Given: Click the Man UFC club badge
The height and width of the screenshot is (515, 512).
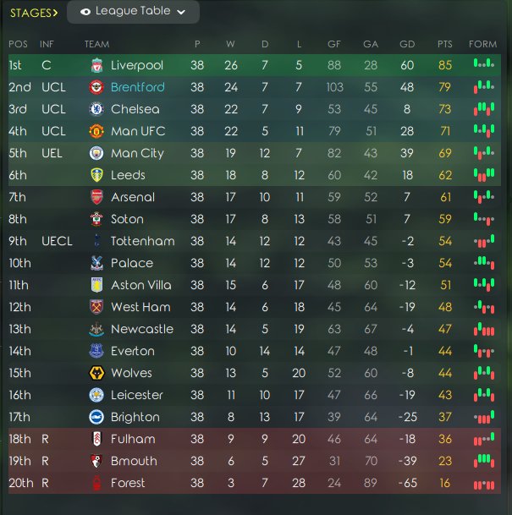Looking at the screenshot, I should 96,131.
